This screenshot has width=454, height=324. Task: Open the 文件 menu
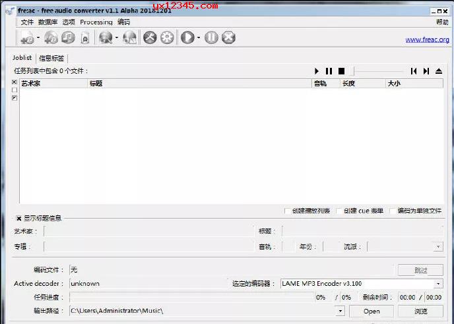pyautogui.click(x=26, y=22)
